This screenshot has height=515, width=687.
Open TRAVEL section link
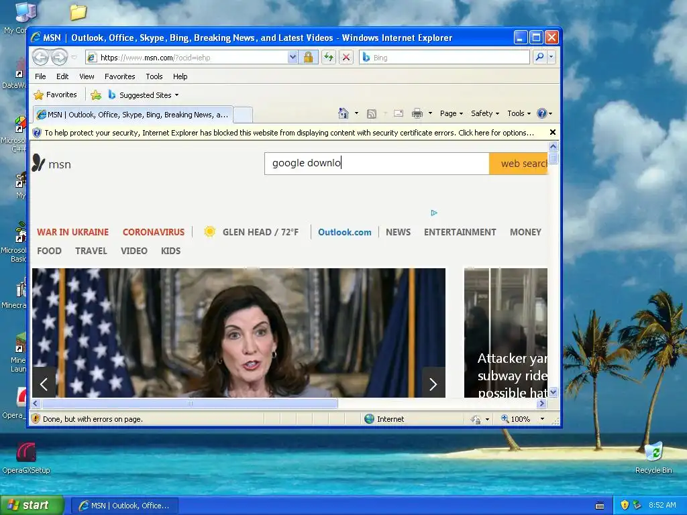(x=91, y=251)
